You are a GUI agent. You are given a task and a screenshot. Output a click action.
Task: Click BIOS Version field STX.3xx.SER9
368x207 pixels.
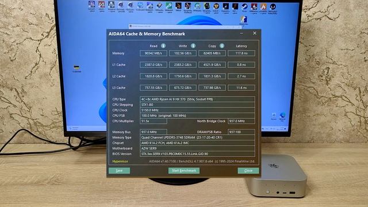tap(197, 154)
